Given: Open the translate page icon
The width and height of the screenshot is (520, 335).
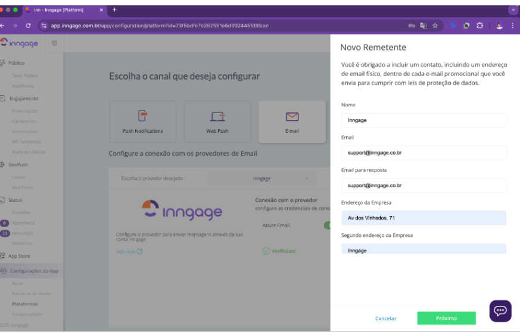Looking at the screenshot, I should [423, 26].
